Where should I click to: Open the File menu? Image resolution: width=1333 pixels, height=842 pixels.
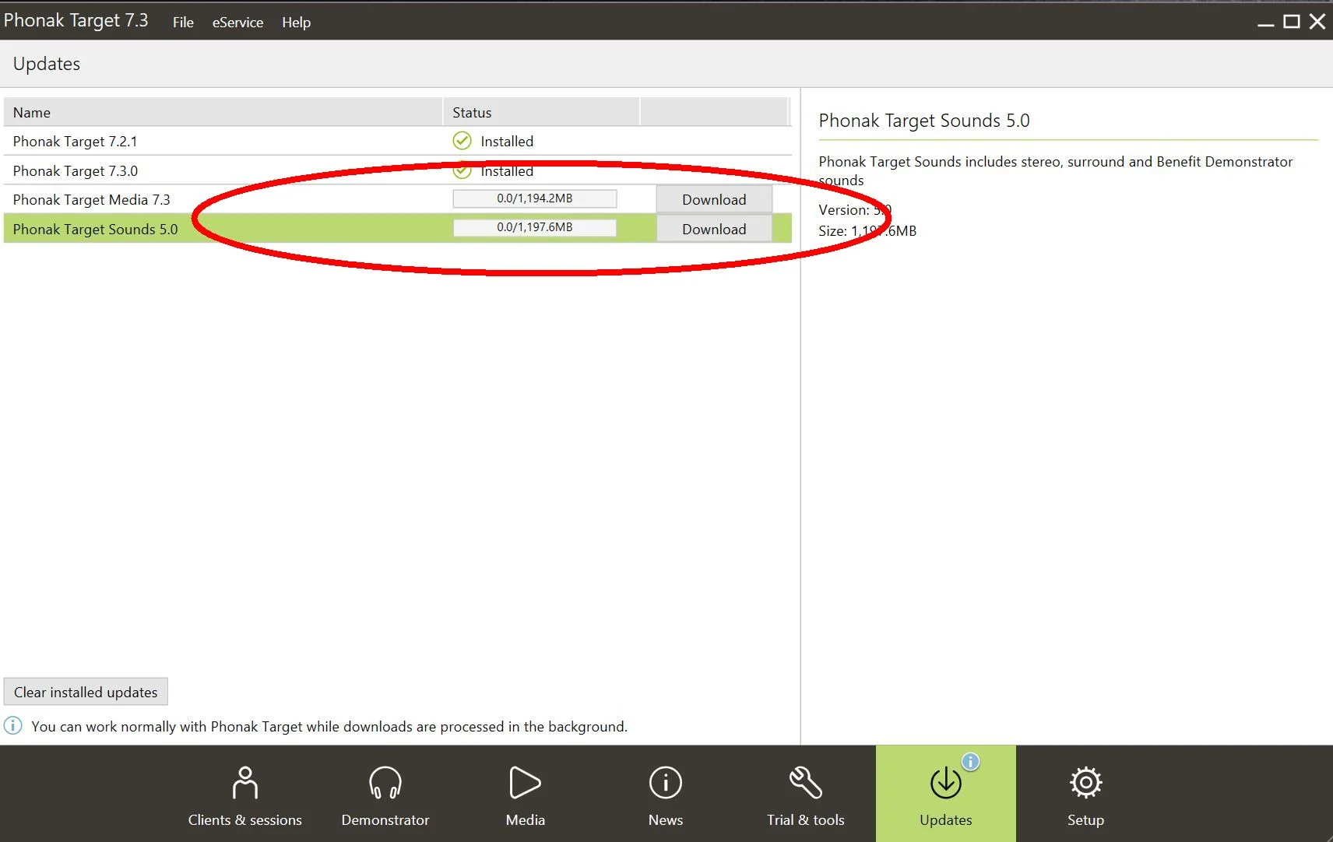(183, 22)
